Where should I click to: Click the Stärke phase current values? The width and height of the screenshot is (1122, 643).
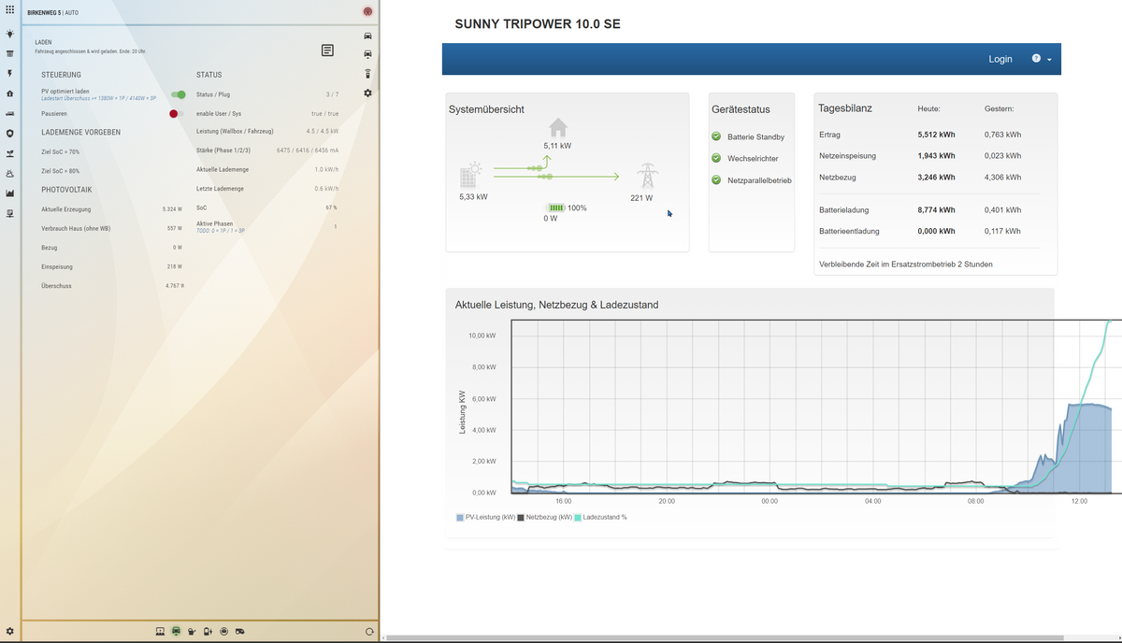308,150
